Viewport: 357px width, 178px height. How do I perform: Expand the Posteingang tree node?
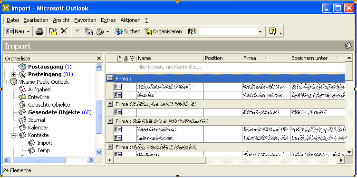point(13,74)
